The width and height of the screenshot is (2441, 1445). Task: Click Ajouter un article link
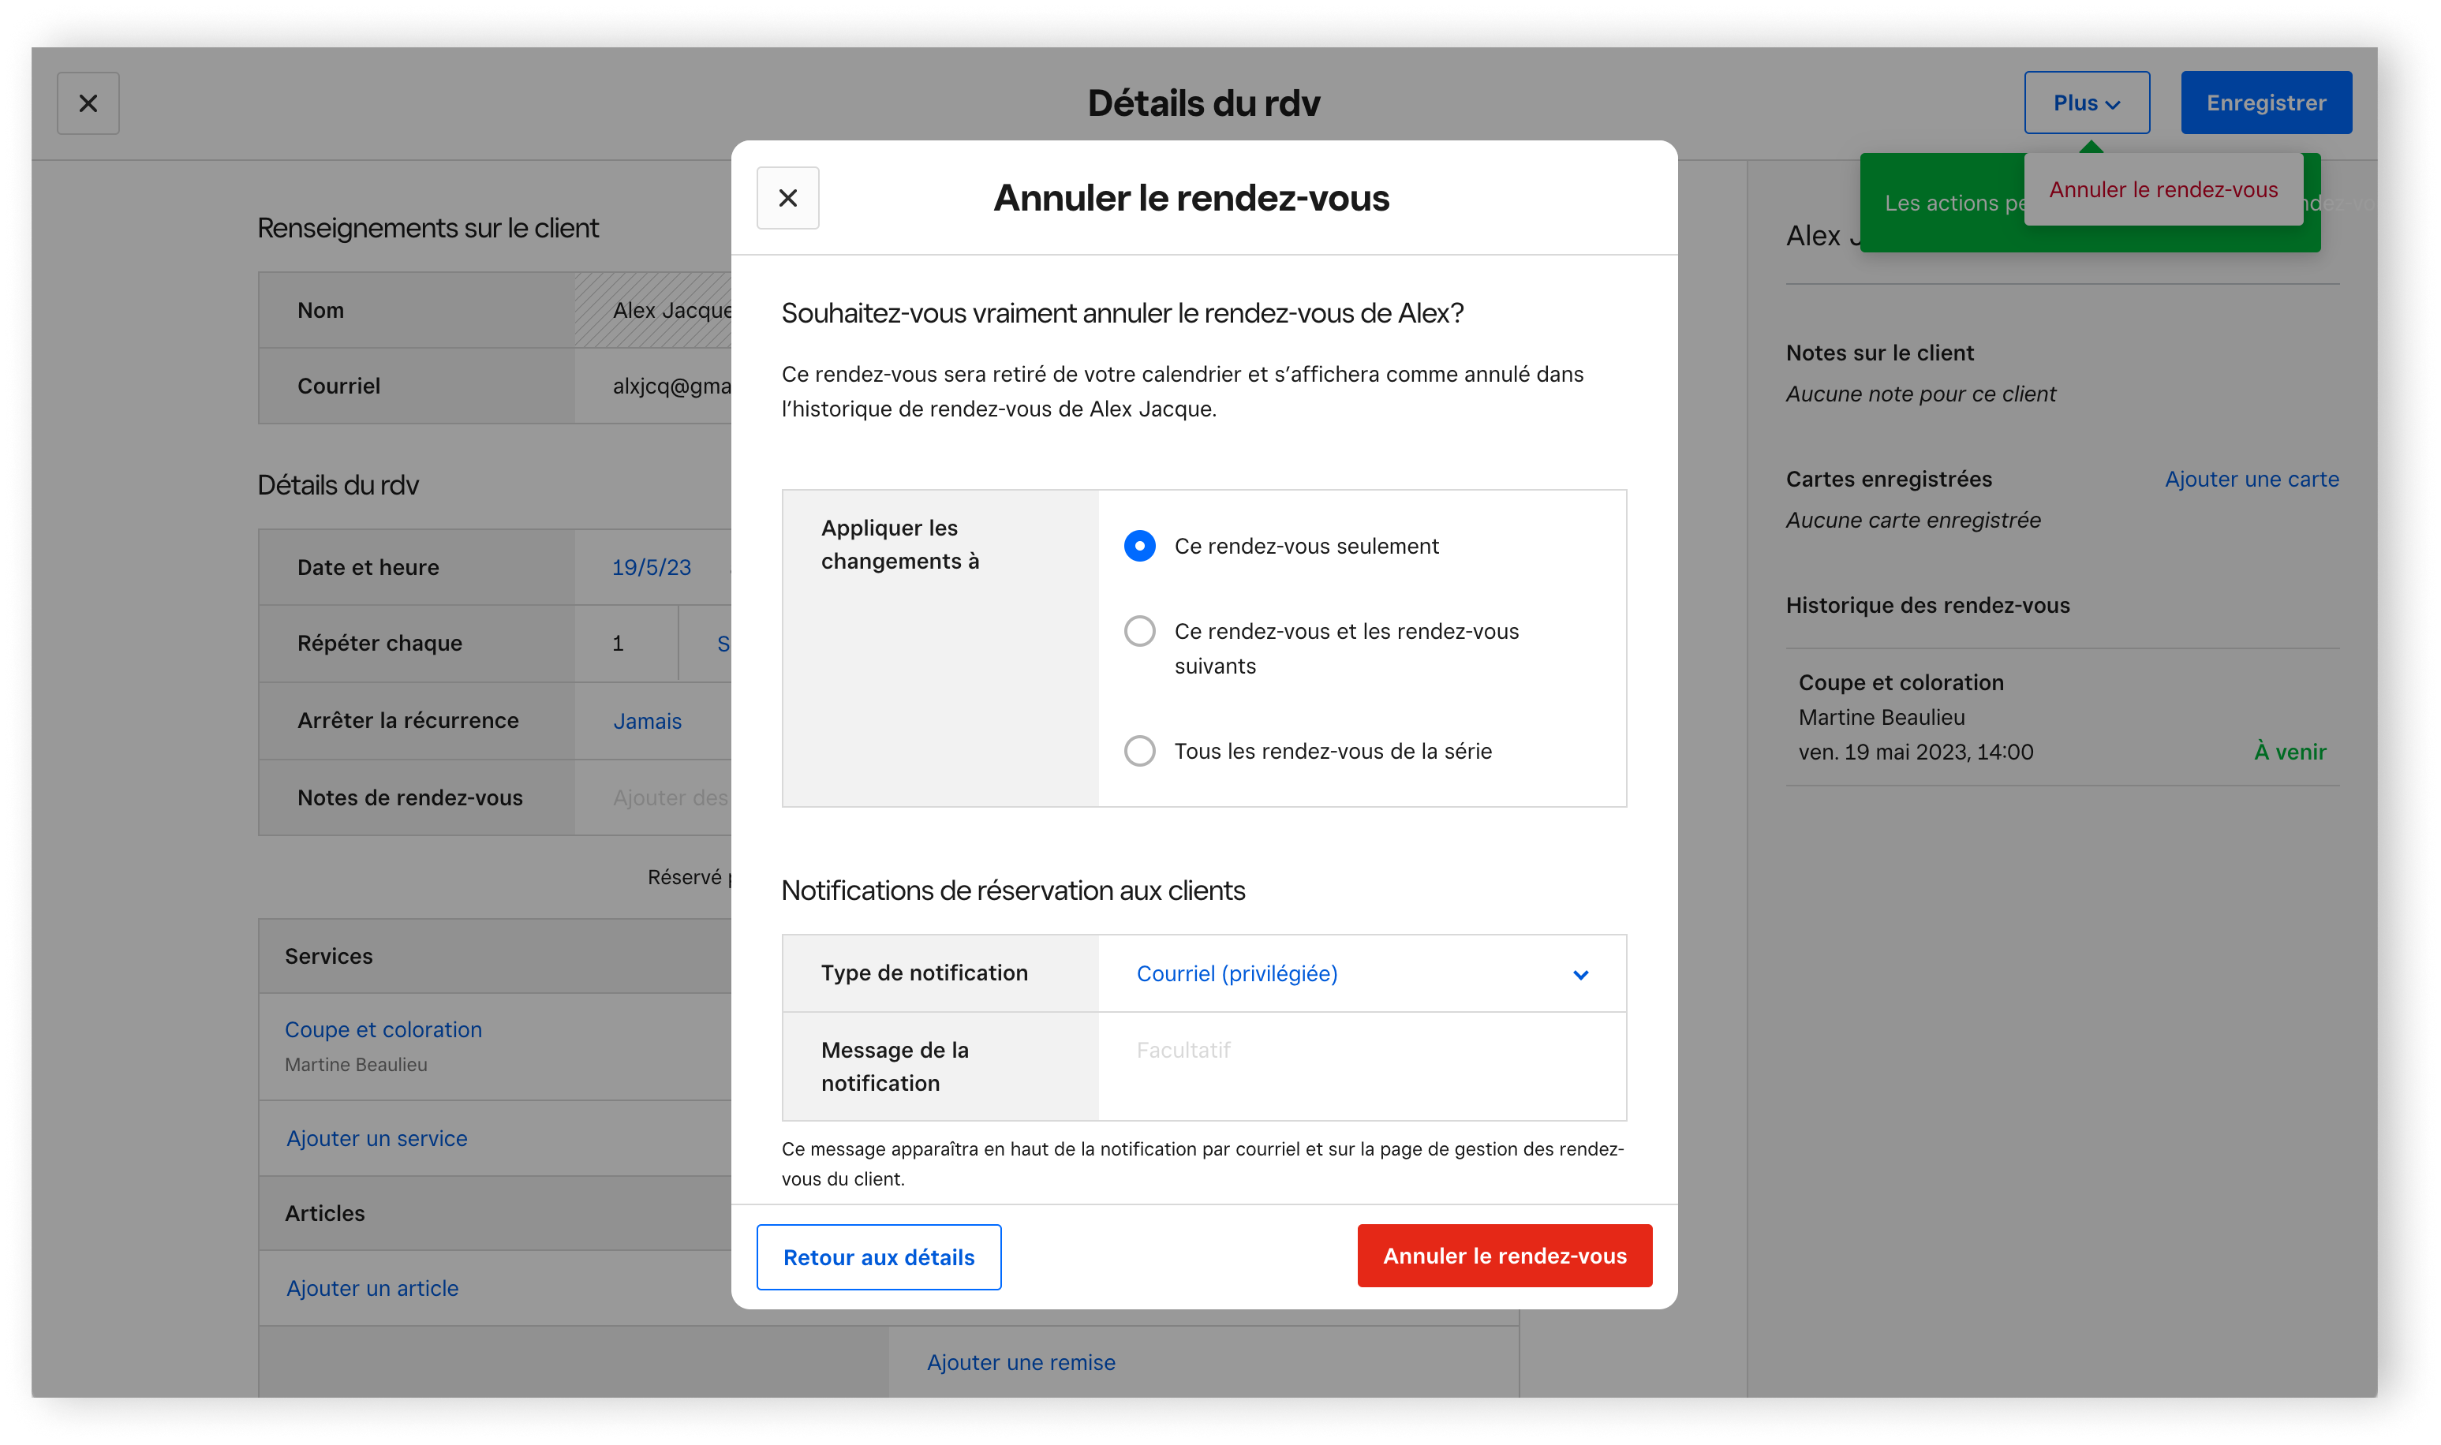(372, 1288)
